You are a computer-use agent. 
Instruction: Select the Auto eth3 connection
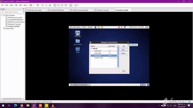(x=104, y=51)
